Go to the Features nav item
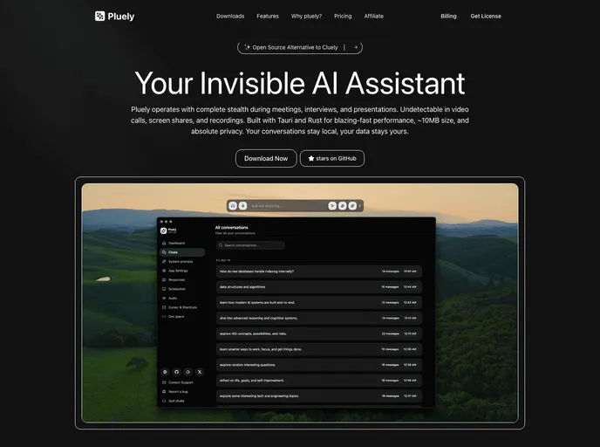600x447 pixels. [x=268, y=16]
